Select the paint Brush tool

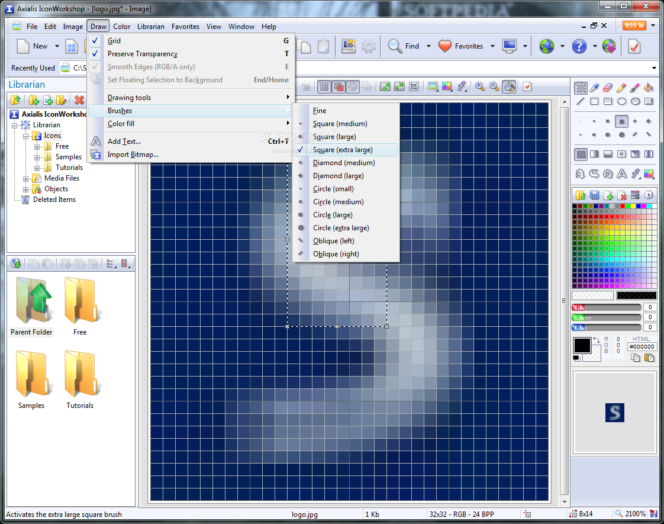635,88
